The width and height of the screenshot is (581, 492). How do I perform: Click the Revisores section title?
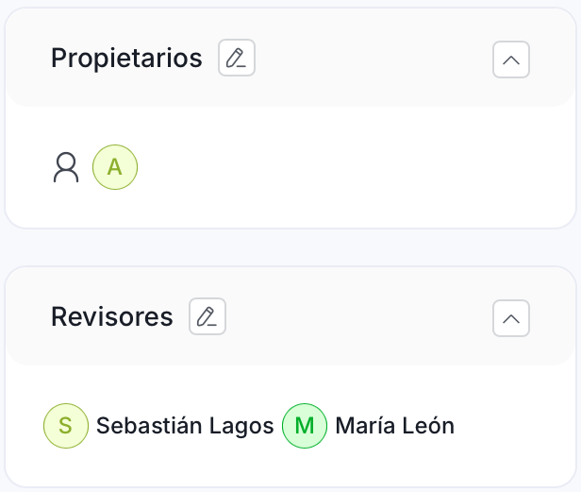[112, 317]
